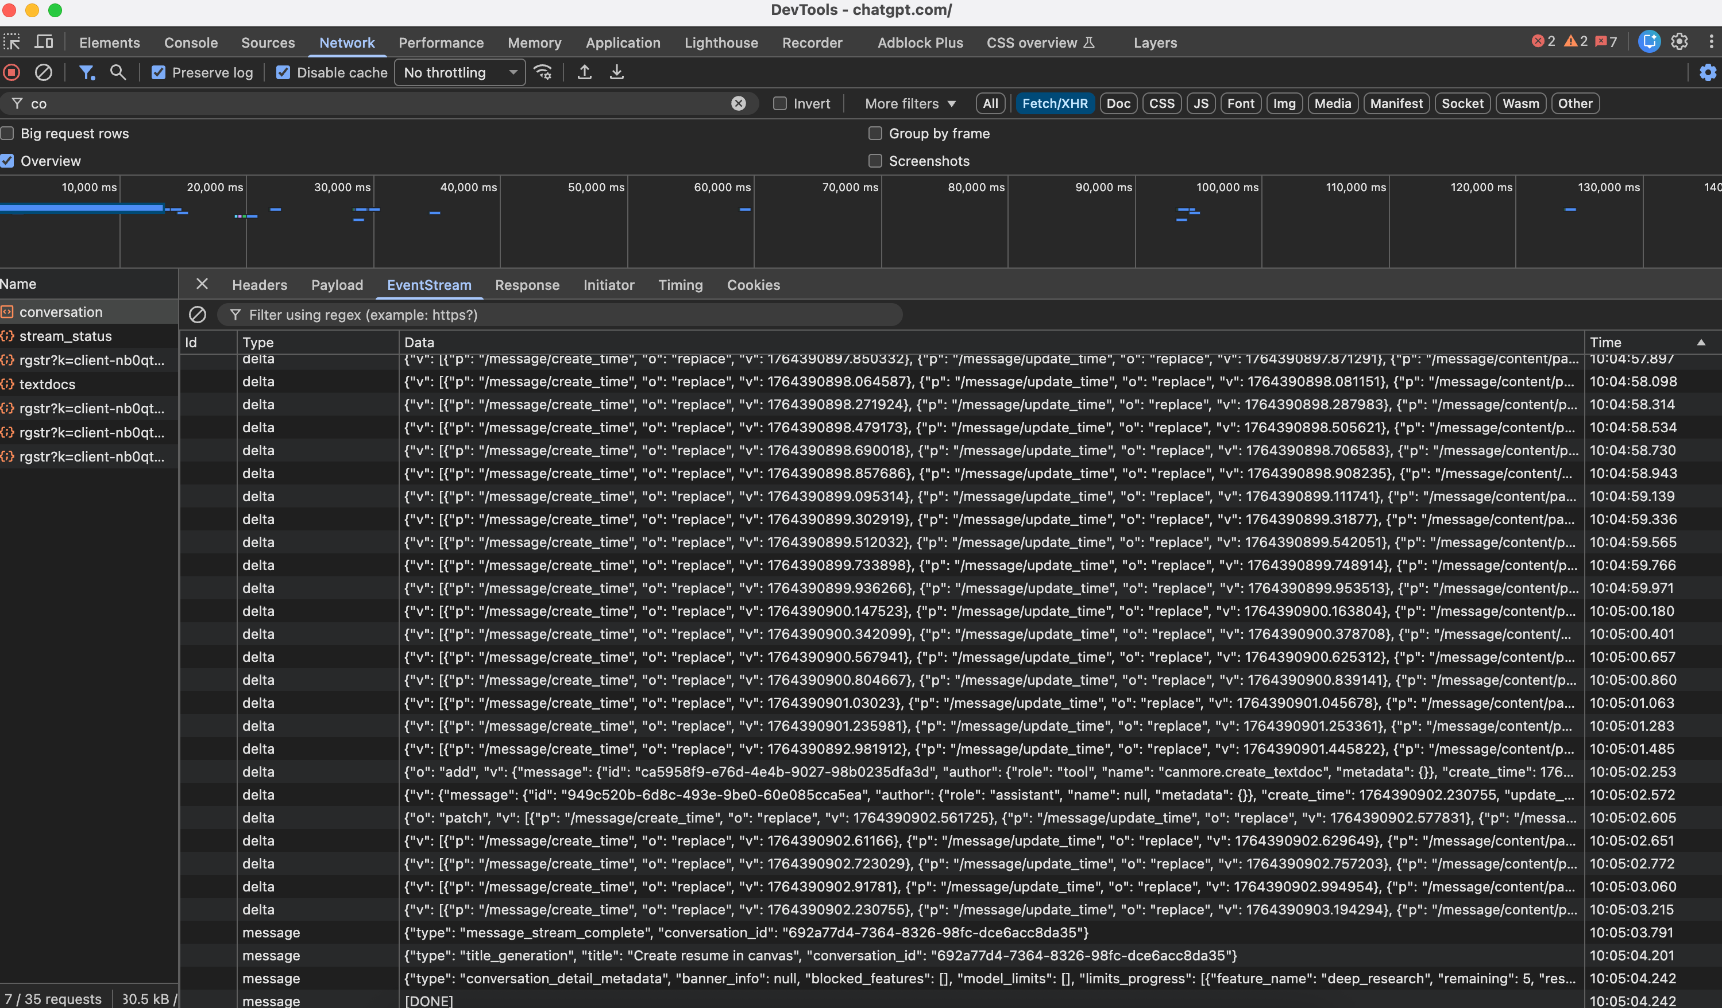
Task: Toggle the device toolbar icon
Action: (44, 42)
